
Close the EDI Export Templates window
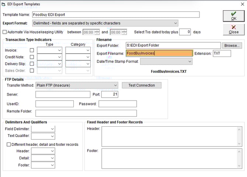click(243, 4)
